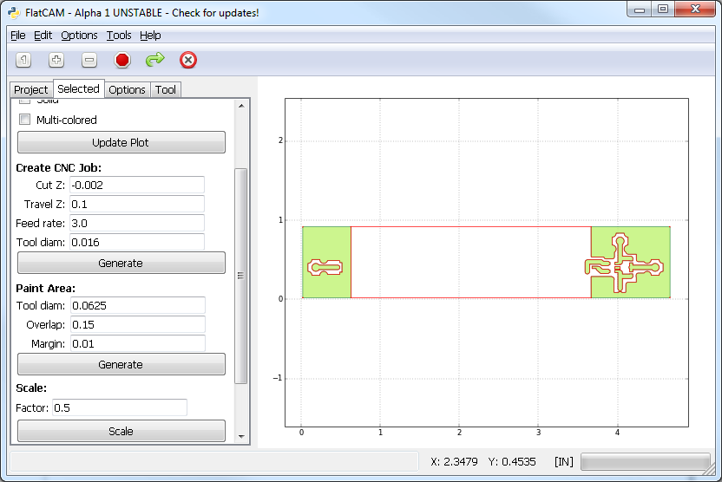Click the zoom out minus icon
The image size is (722, 482).
coord(89,60)
